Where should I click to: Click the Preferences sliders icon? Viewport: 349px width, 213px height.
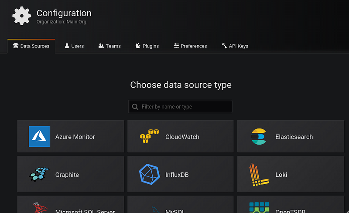tap(176, 46)
